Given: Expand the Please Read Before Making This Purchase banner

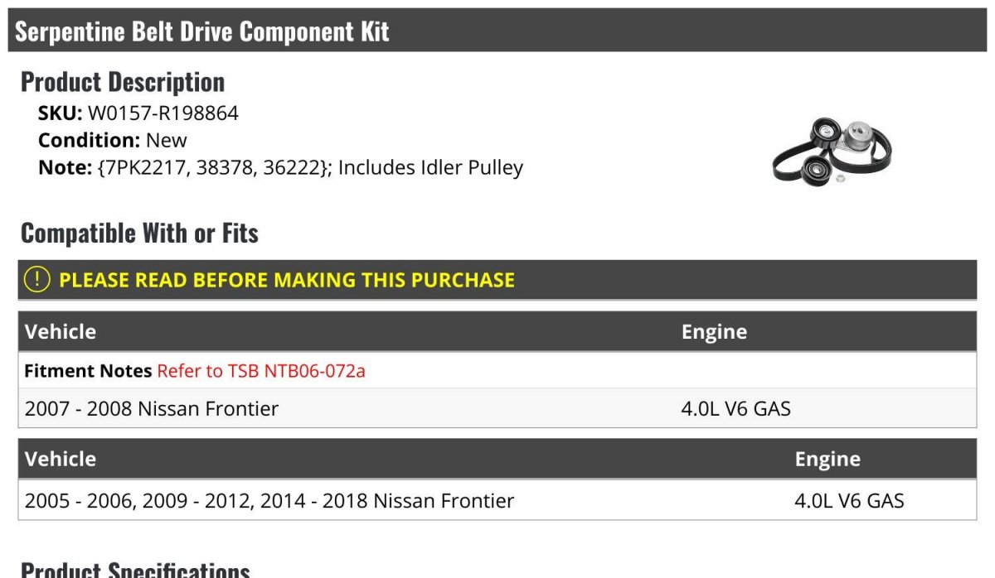Looking at the screenshot, I should [498, 280].
